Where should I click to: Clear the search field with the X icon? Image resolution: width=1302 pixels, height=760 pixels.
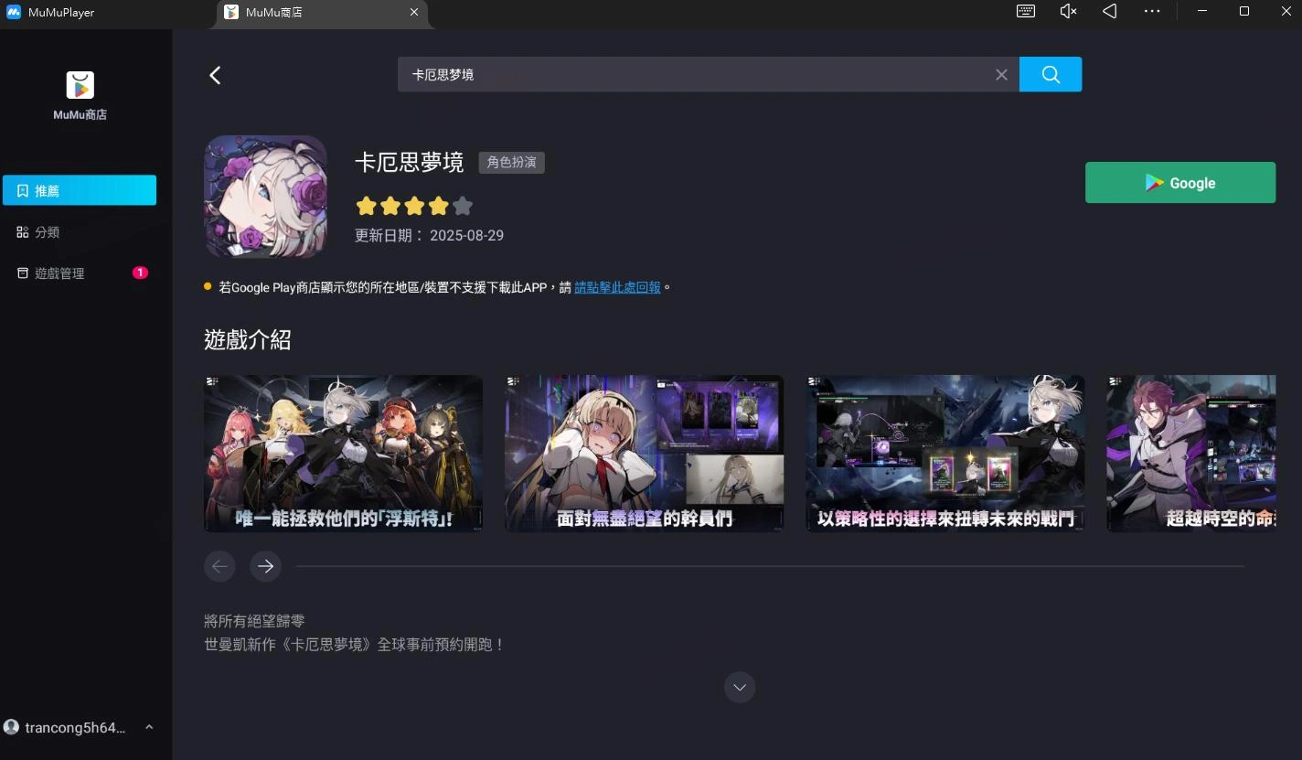pos(1001,74)
